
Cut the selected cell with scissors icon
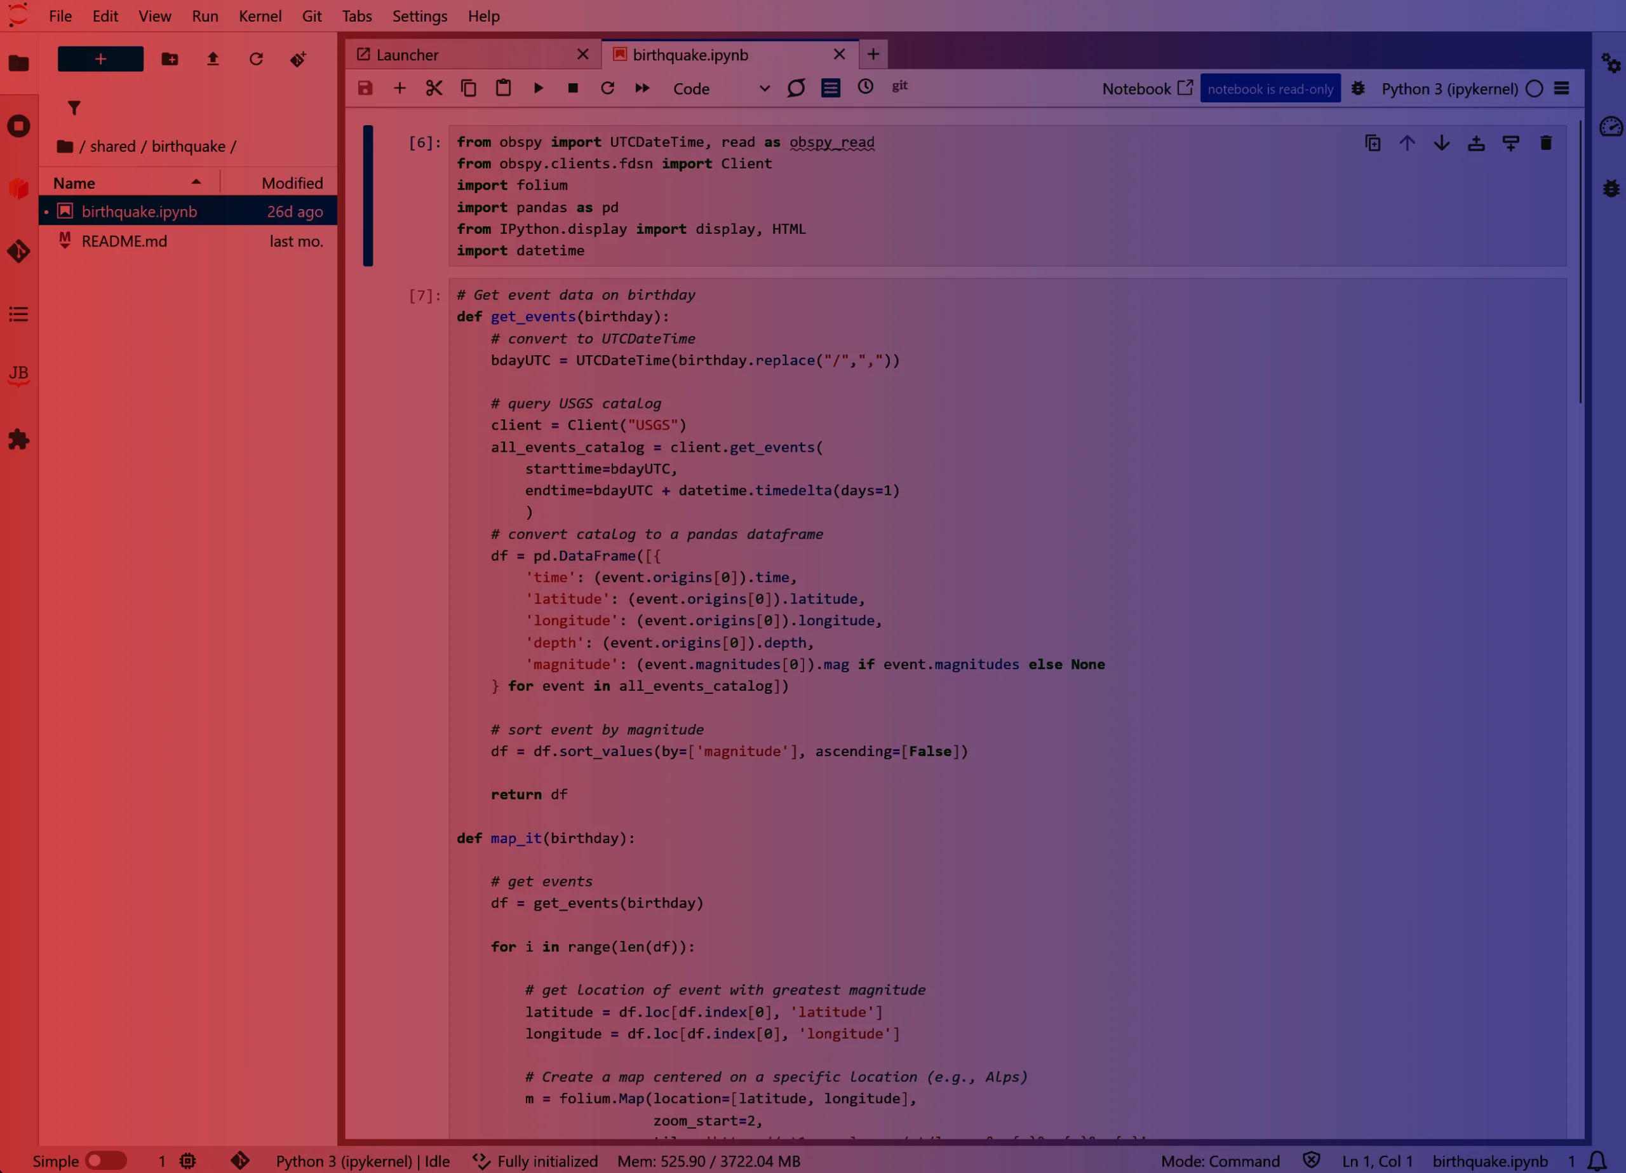[x=434, y=88]
